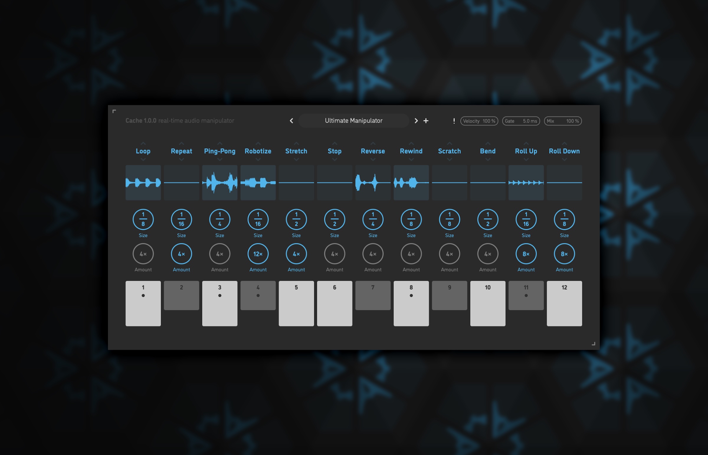
Task: Click the up chevron above Loop
Action: (x=143, y=144)
